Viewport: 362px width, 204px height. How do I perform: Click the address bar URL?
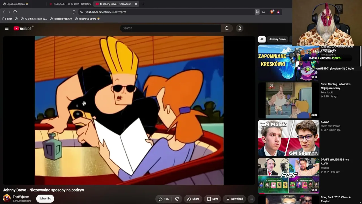click(106, 12)
